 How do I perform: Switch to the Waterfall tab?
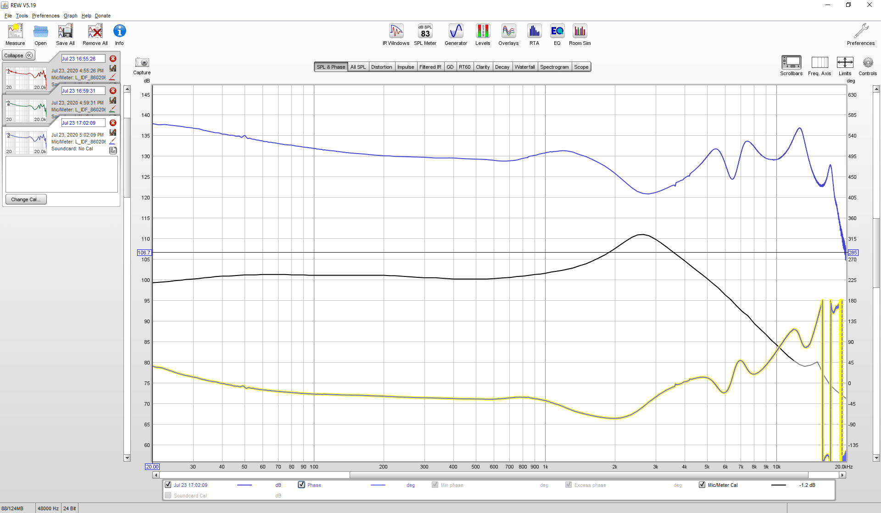524,67
